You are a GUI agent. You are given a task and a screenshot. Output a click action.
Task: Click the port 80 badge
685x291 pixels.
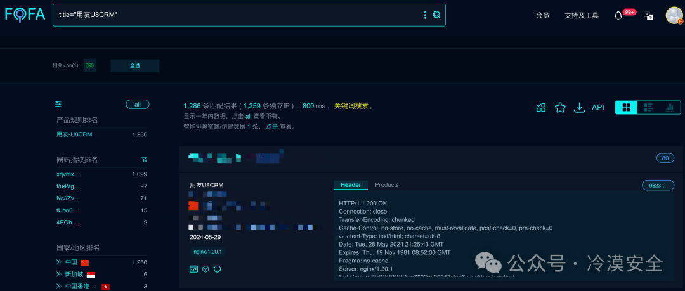click(x=665, y=158)
